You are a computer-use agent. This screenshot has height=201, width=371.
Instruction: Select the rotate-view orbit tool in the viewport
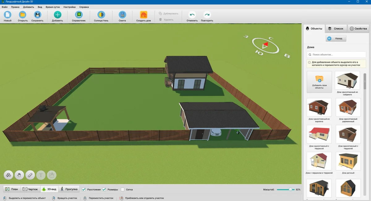pyautogui.click(x=9, y=175)
